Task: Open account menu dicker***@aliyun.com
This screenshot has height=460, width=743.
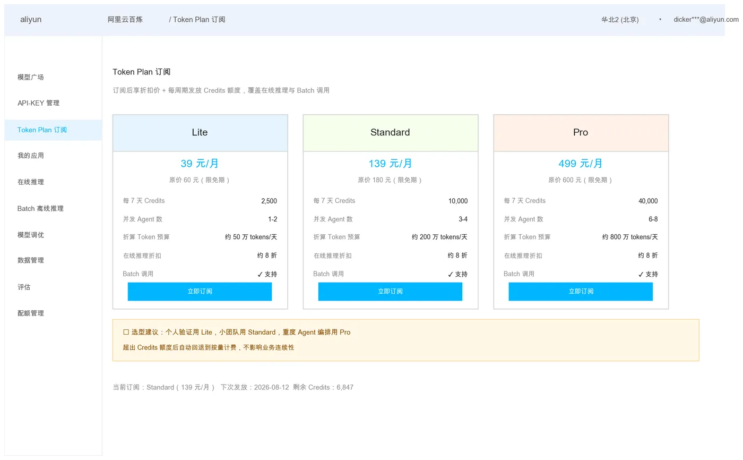Action: click(x=706, y=20)
